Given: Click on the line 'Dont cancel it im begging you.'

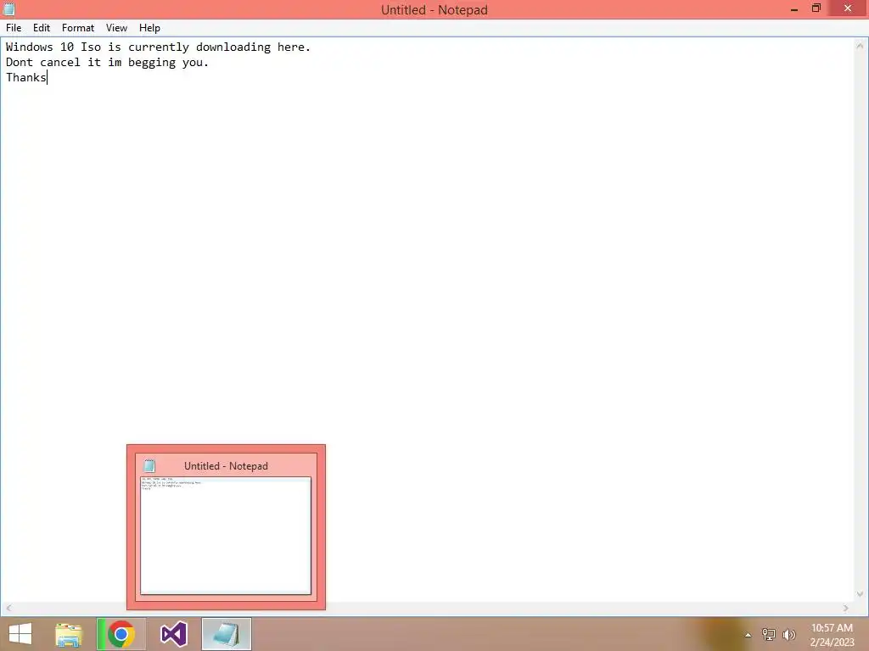Looking at the screenshot, I should [x=108, y=63].
